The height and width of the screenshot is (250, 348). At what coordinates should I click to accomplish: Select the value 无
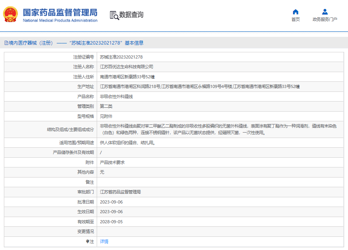coord(102,172)
